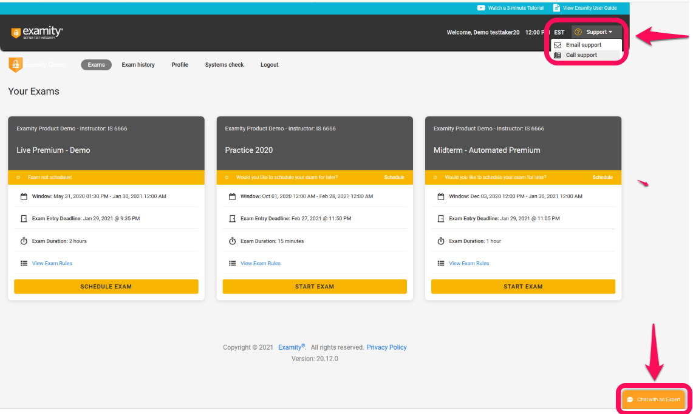Click calendar icon on Practice 2020 card

pos(232,196)
